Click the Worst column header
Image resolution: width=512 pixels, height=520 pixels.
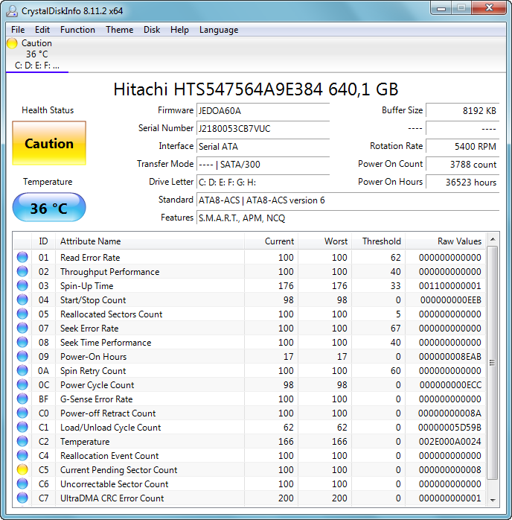(325, 241)
